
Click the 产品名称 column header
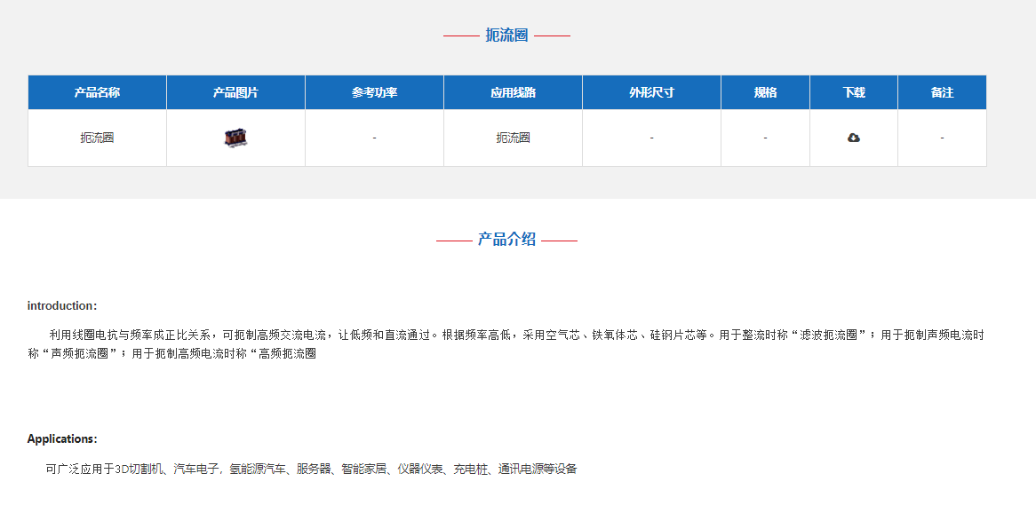pos(97,92)
